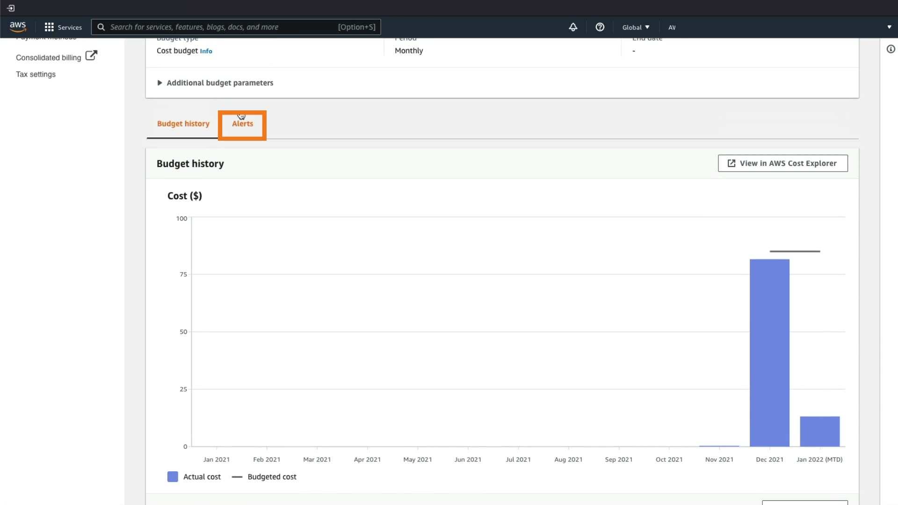This screenshot has width=898, height=505.
Task: Open the Services grid menu icon
Action: (49, 27)
